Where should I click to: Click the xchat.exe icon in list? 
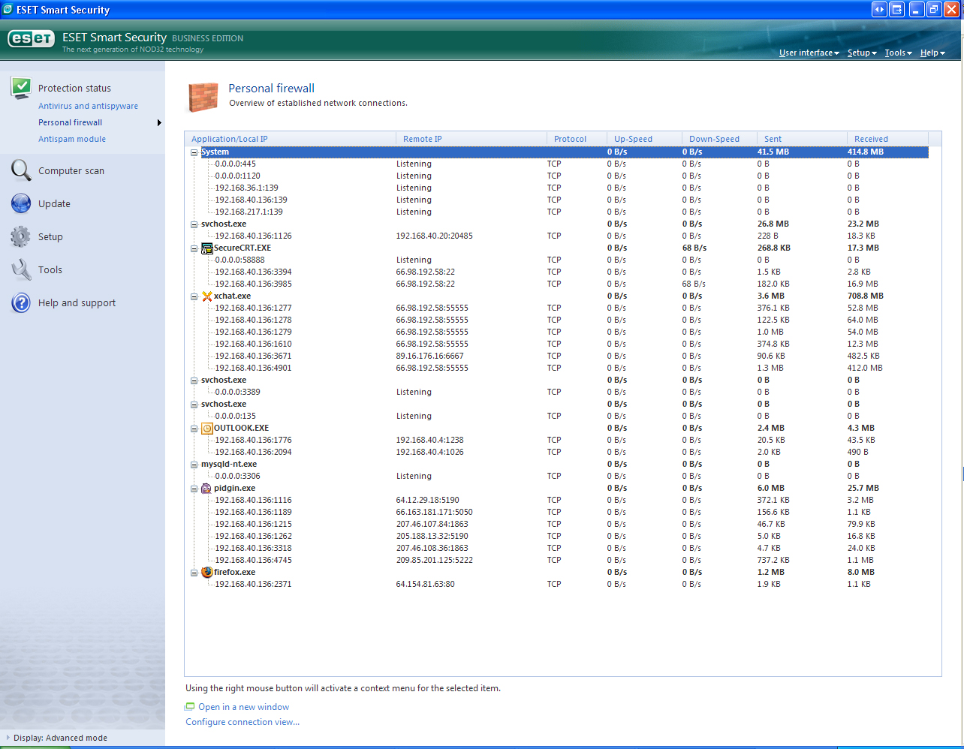(x=207, y=296)
